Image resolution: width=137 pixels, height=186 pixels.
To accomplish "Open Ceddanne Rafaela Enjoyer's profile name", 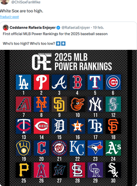I will [32, 28].
